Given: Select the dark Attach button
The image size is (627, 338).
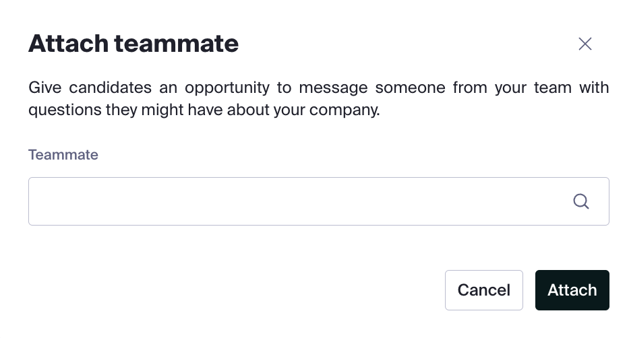Looking at the screenshot, I should pyautogui.click(x=572, y=290).
